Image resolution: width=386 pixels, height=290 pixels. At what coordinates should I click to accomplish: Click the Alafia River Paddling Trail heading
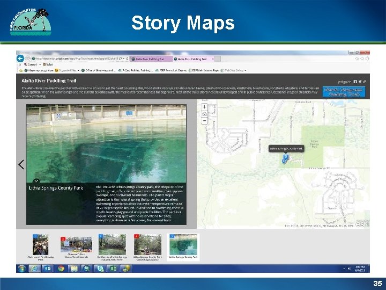pyautogui.click(x=49, y=81)
